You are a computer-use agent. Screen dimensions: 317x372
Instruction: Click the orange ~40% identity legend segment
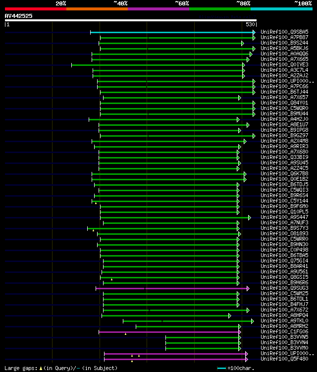point(97,9)
